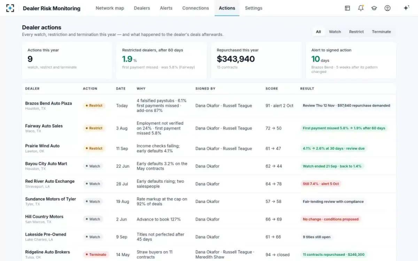Image resolution: width=418 pixels, height=261 pixels.
Task: Open the graduation cap learning icon
Action: tap(374, 8)
